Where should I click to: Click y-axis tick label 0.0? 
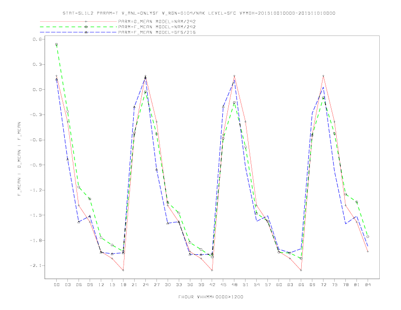37,90
